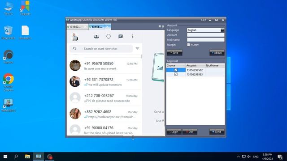
Task: Open the network tray icon
Action: pos(244,157)
